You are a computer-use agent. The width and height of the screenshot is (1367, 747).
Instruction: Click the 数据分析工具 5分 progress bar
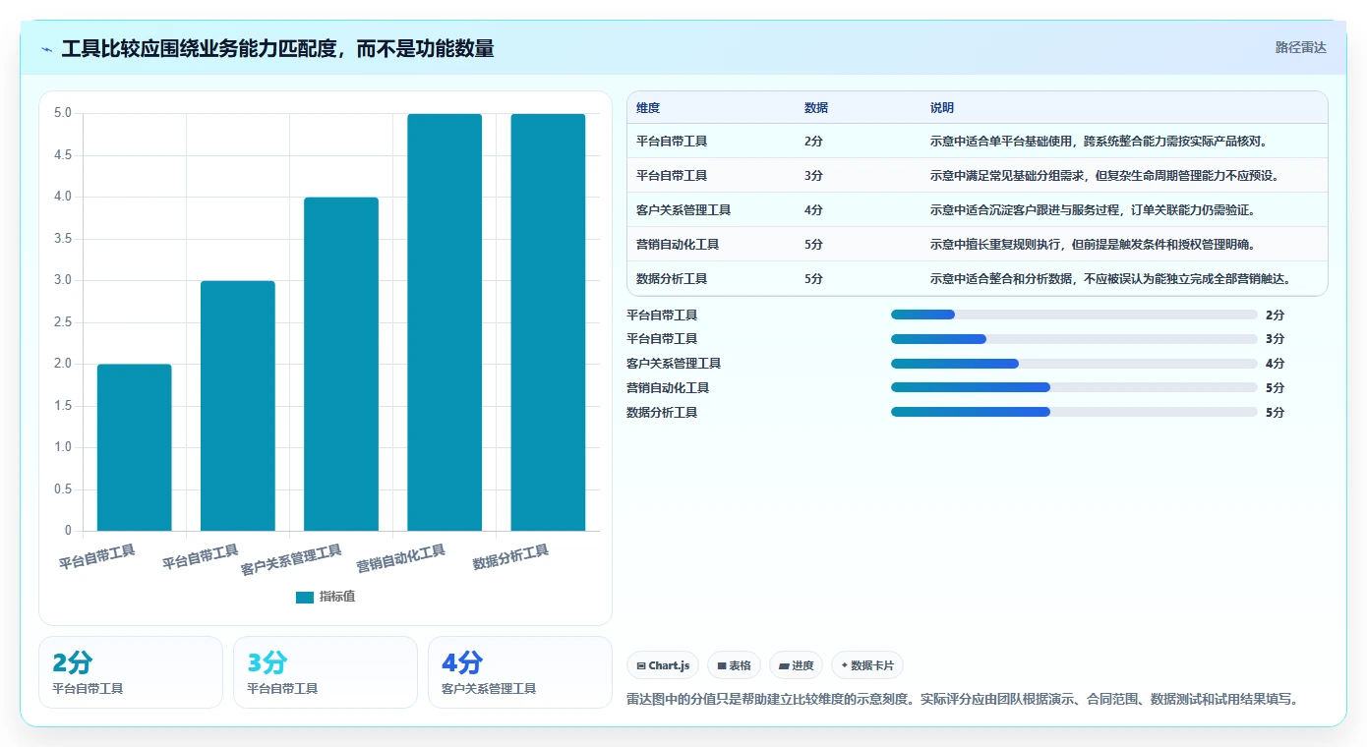1074,412
